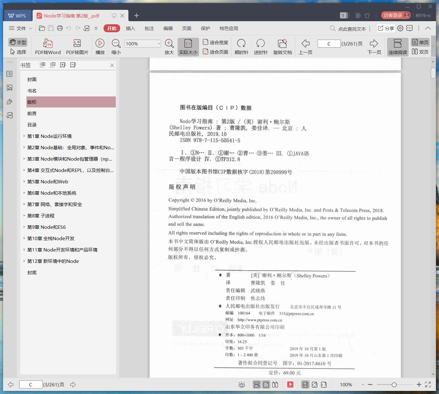The width and height of the screenshot is (439, 394).
Task: Enable fit page (适合页面)
Action: click(x=215, y=52)
